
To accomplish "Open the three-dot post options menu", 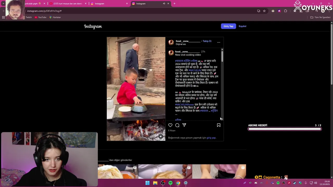I will [219, 42].
